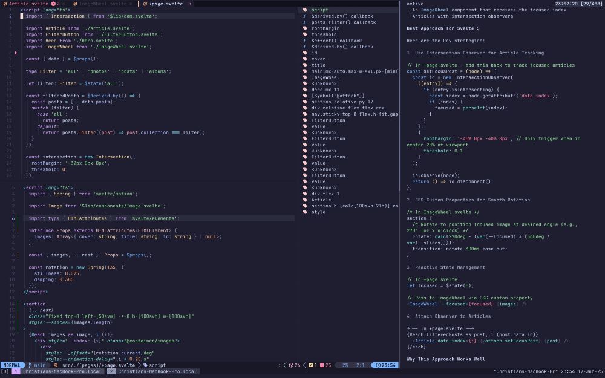
Task: Jump to div.relative.flex.flex-row in outline
Action: tap(348, 108)
